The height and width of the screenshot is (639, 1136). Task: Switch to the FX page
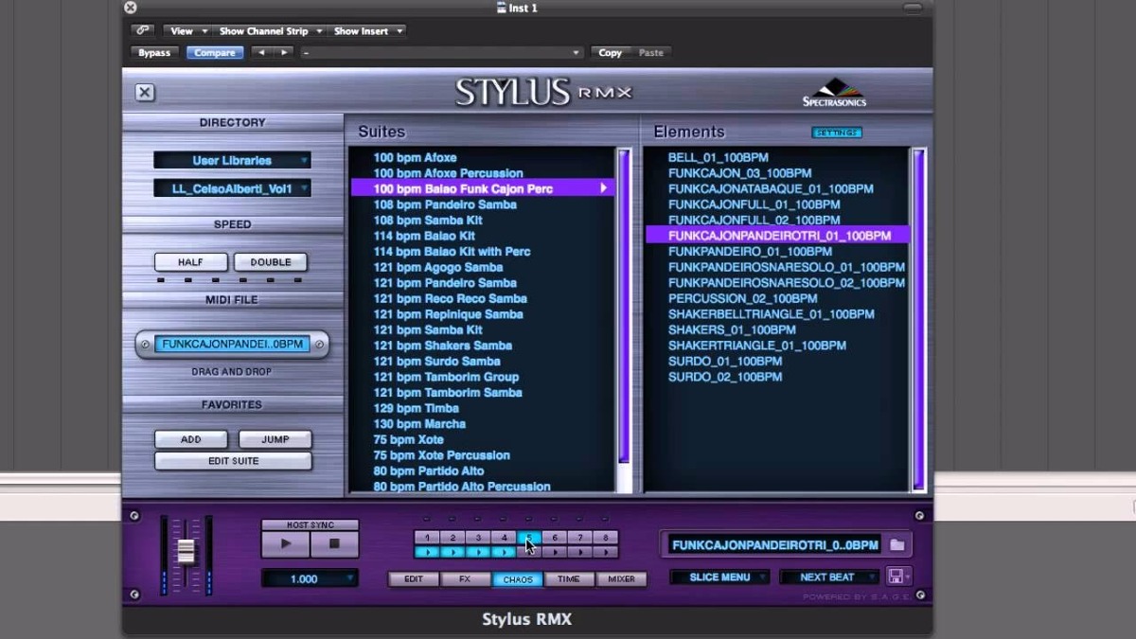click(x=466, y=578)
